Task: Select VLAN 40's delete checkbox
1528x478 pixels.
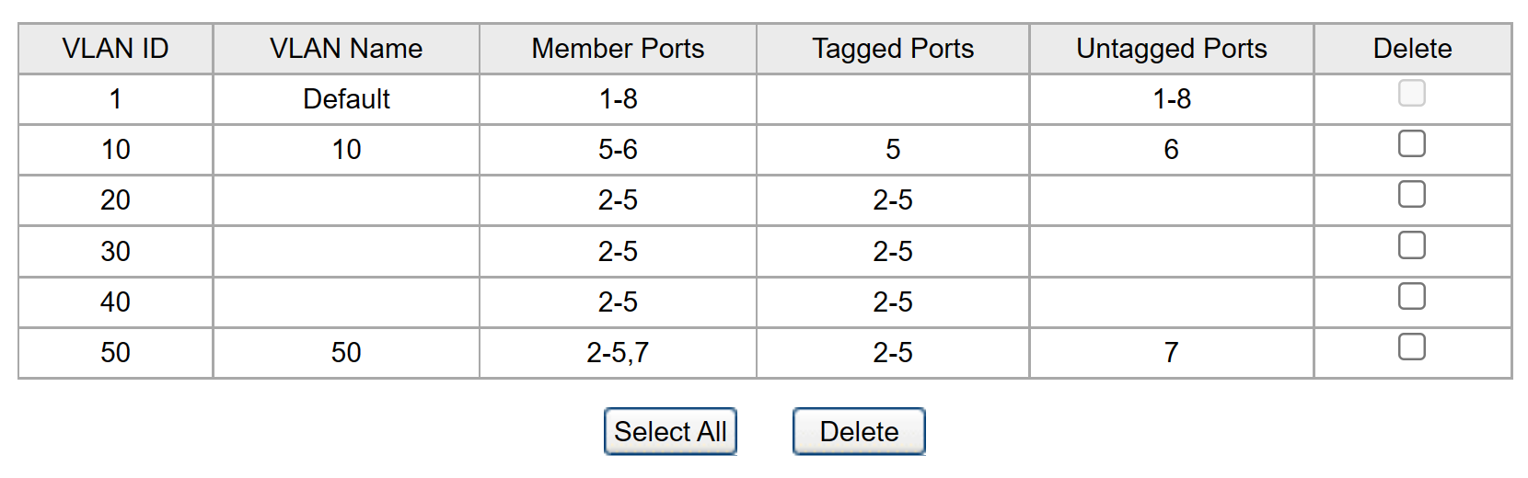Action: pos(1411,296)
